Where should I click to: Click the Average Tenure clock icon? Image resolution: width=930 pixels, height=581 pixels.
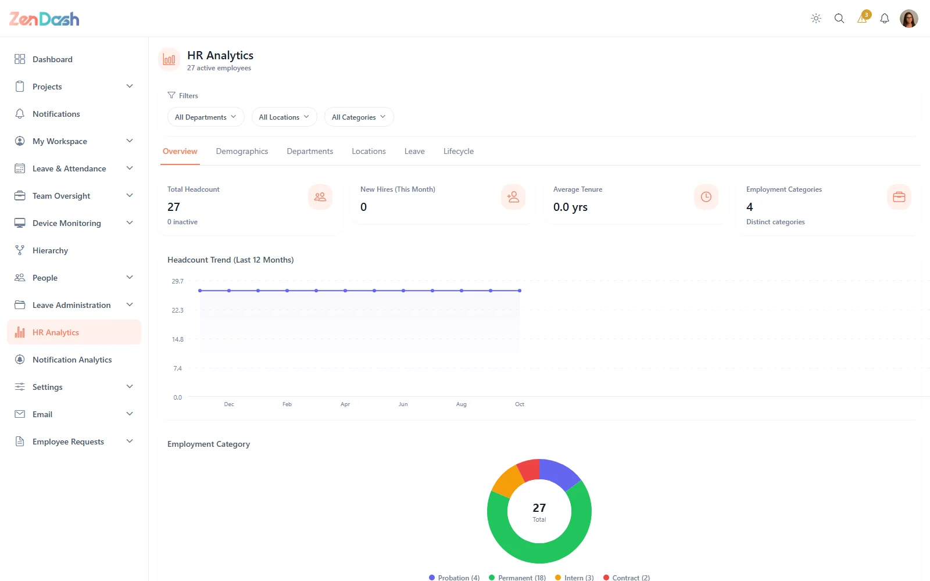(706, 197)
